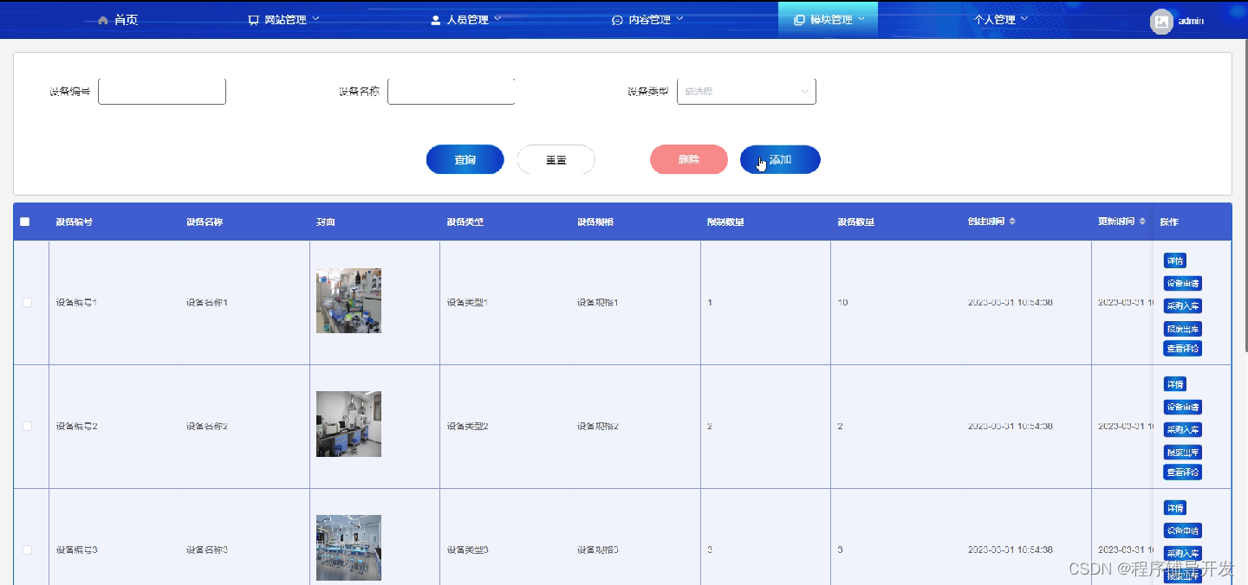
Task: Click the 查询 button
Action: tap(465, 160)
